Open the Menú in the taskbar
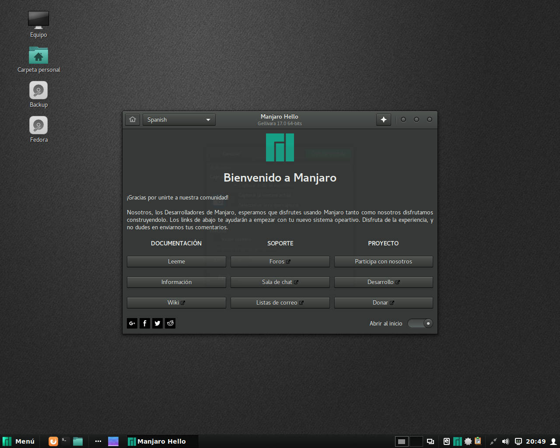This screenshot has height=448, width=560. coord(19,441)
